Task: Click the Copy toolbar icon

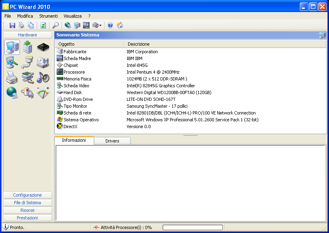Action: 31,26
